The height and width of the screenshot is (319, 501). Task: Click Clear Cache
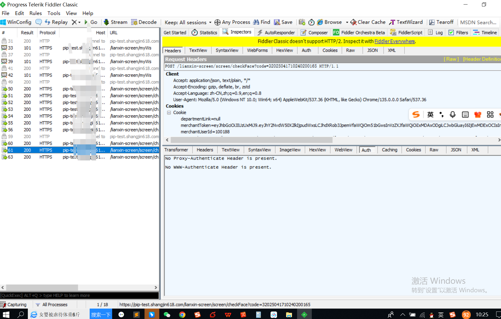tap(368, 22)
